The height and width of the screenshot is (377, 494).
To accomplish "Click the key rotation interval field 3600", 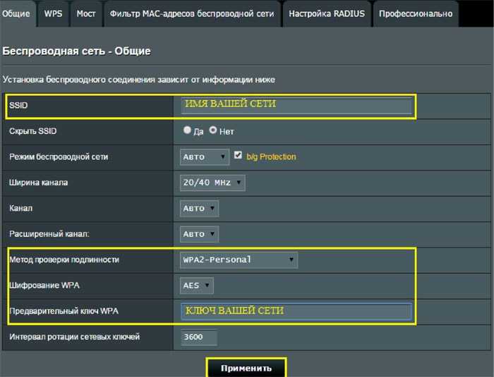I will pyautogui.click(x=199, y=337).
